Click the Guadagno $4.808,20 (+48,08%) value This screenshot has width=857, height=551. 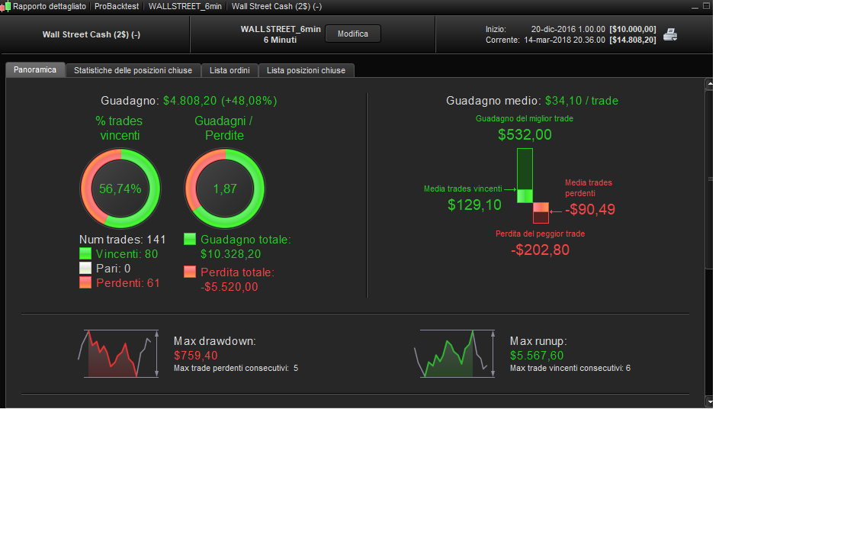[220, 101]
